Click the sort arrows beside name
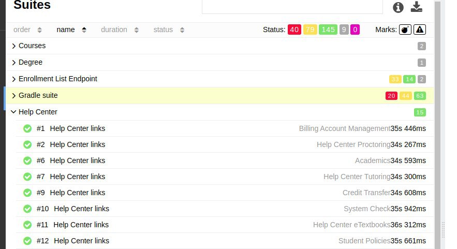457x249 pixels. click(x=84, y=30)
